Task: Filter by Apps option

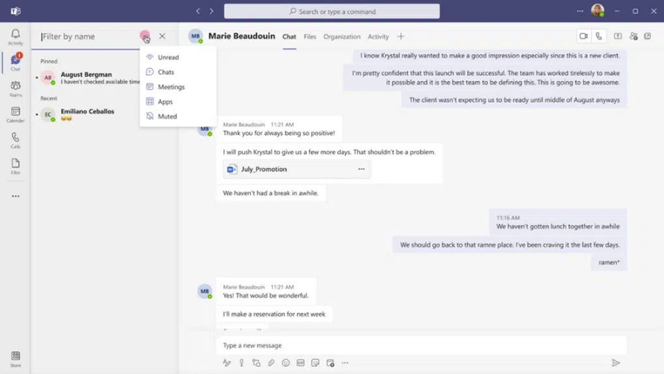Action: coord(178,102)
